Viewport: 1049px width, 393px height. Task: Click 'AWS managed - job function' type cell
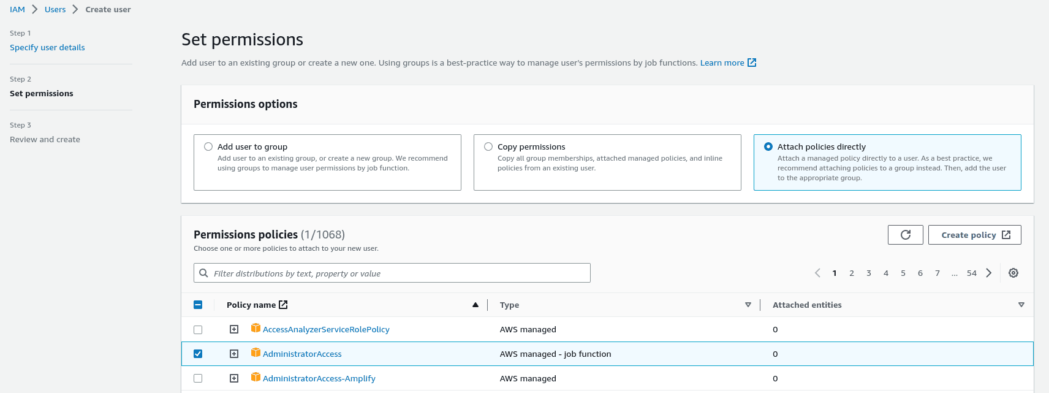(555, 354)
